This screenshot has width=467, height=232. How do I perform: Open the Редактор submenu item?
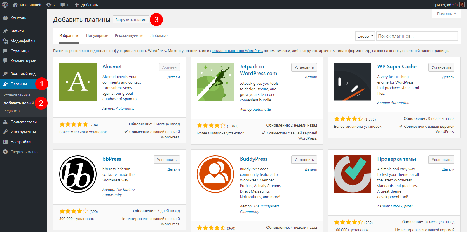[12, 111]
